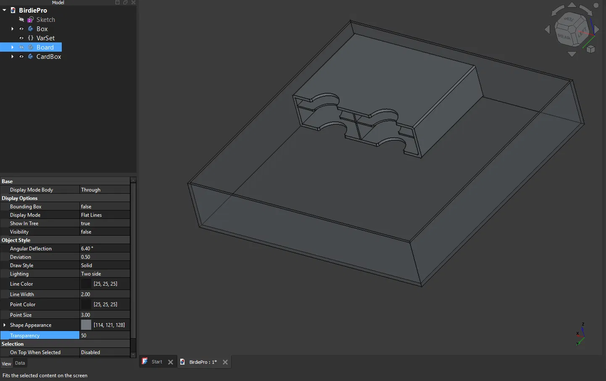Toggle the Model panel overlay button
Screen dimensions: 606x381
point(118,3)
